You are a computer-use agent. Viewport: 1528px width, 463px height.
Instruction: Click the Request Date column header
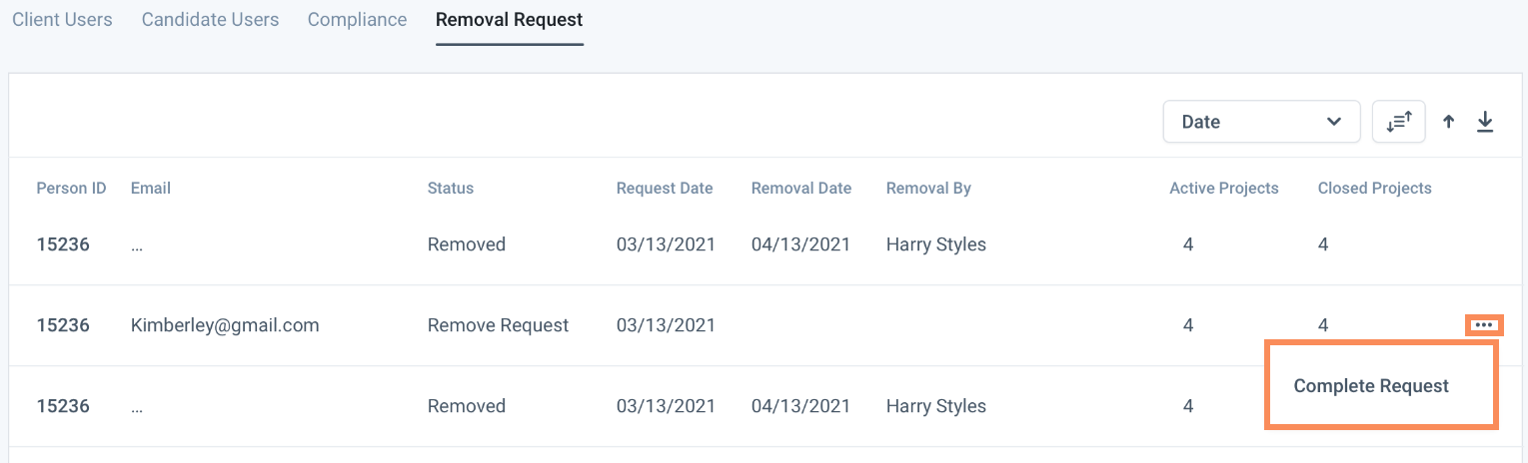pos(665,189)
